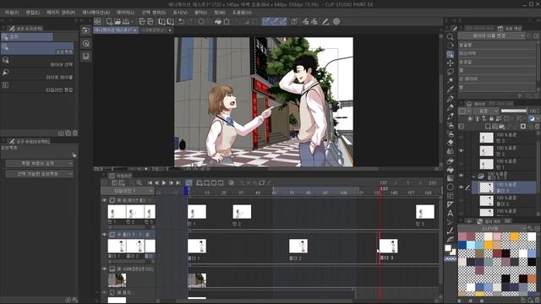Select cel 폴더 3 on the timeline
The width and height of the screenshot is (541, 304).
pyautogui.click(x=388, y=246)
